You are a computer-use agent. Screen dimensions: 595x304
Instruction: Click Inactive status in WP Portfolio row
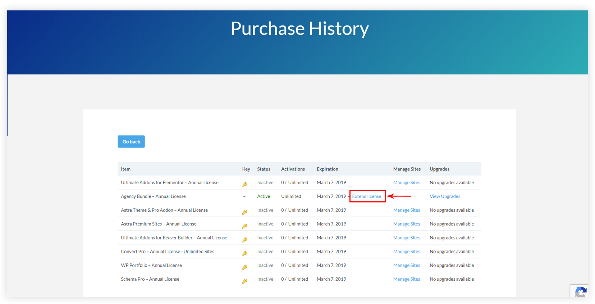click(x=265, y=266)
